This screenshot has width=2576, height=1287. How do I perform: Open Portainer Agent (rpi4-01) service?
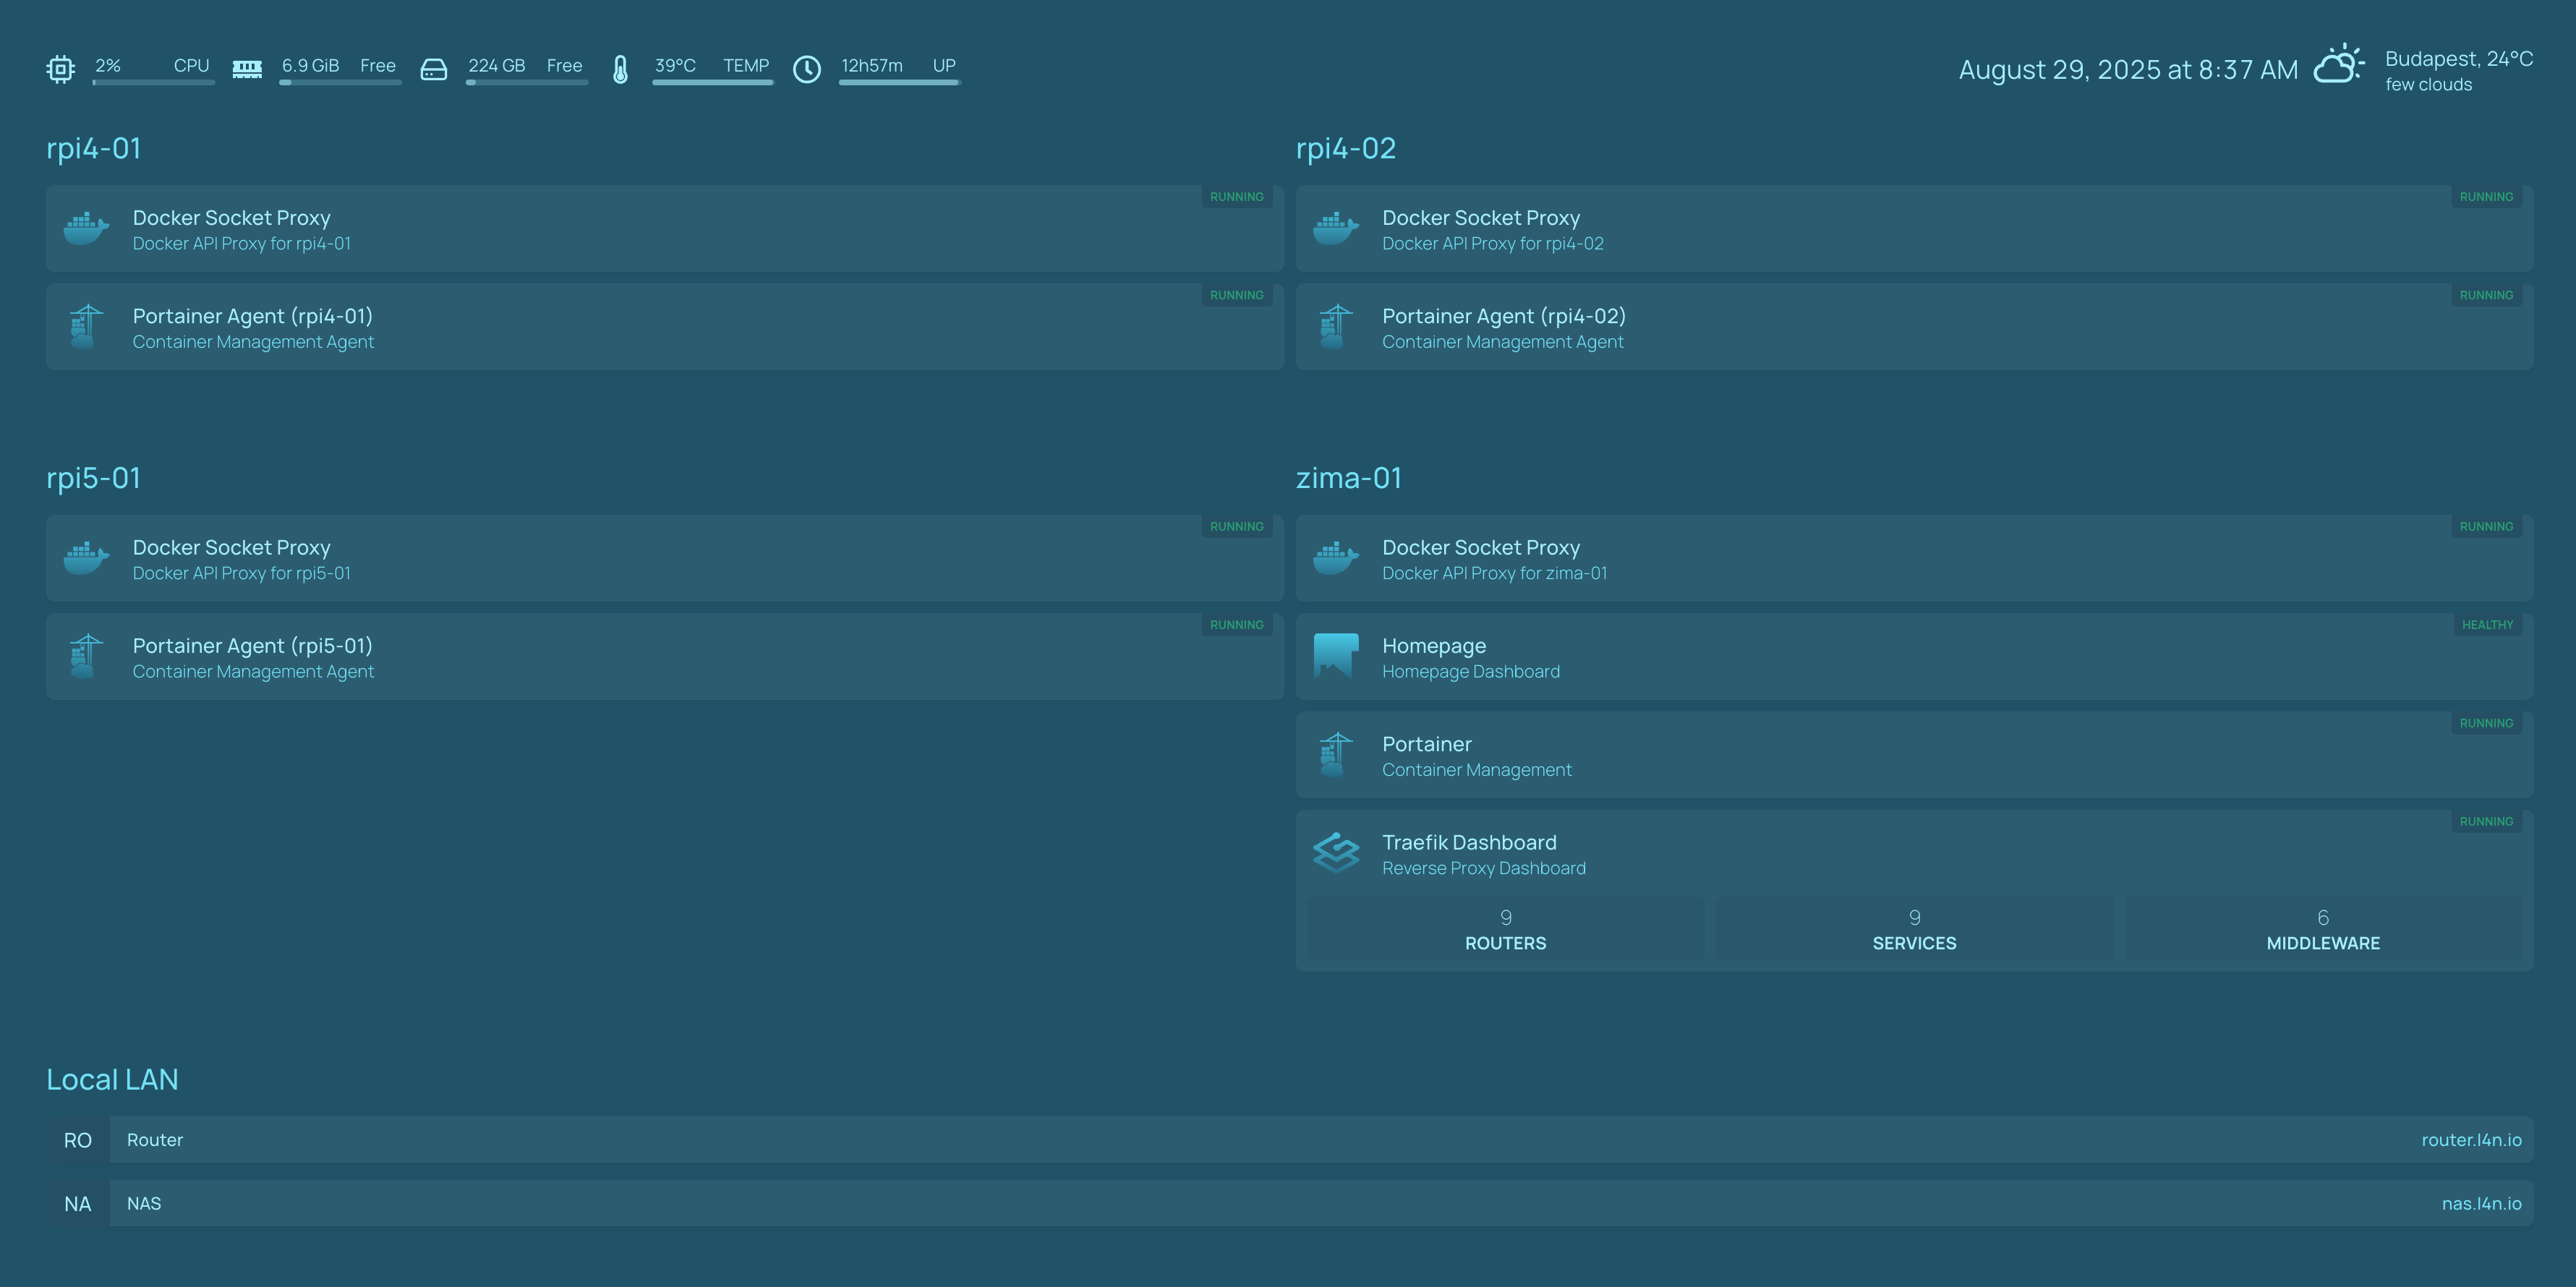click(665, 327)
